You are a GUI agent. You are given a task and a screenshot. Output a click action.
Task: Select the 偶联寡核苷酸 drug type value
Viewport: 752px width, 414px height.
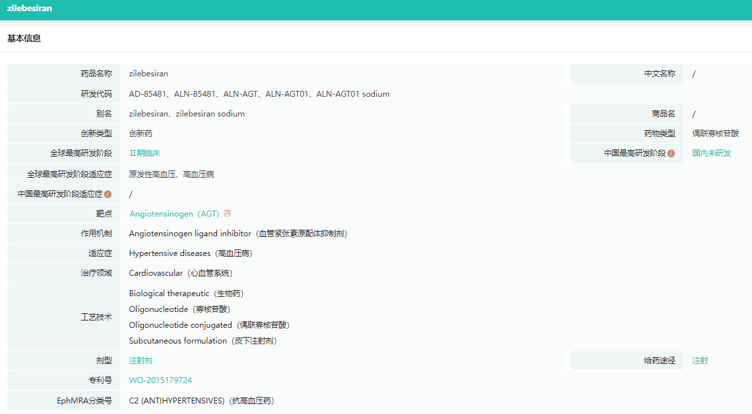(716, 134)
